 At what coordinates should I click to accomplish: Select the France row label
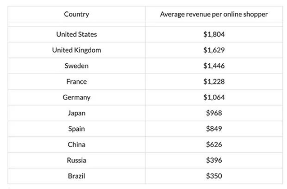tap(77, 82)
